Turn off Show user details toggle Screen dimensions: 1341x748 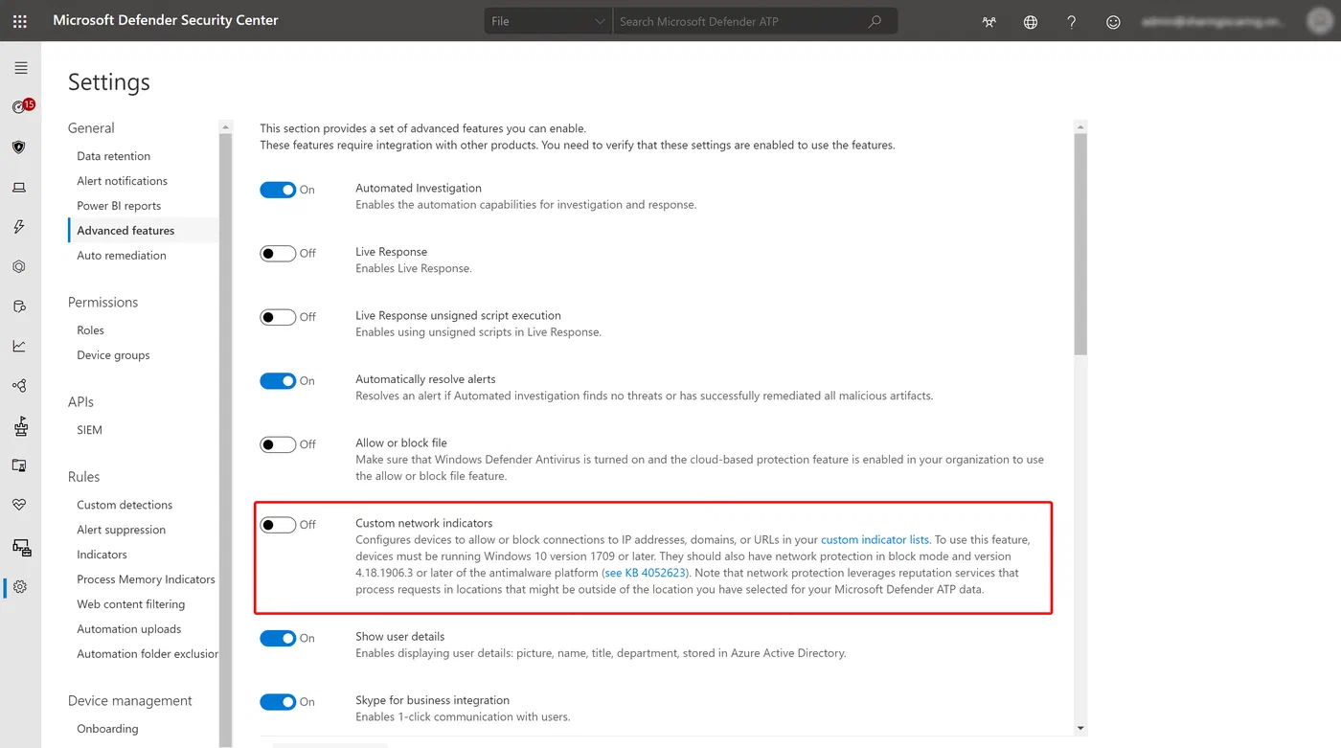coord(278,638)
